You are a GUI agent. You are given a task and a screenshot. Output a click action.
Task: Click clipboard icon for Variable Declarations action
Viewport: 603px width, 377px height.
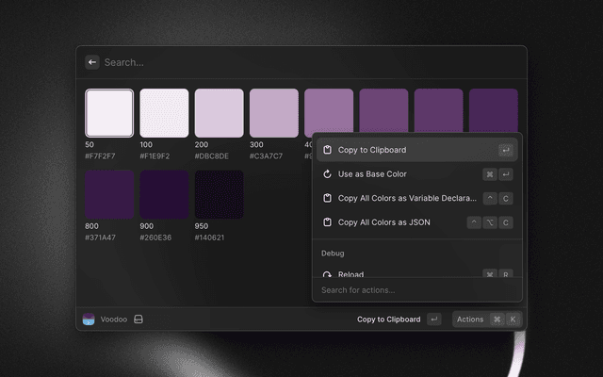pos(327,199)
